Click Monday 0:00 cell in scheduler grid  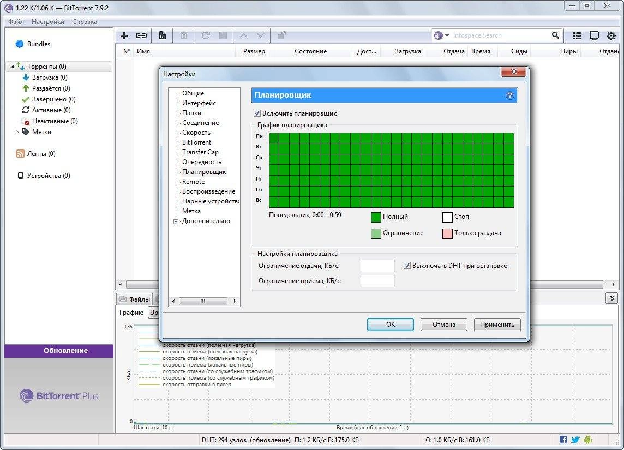click(274, 137)
